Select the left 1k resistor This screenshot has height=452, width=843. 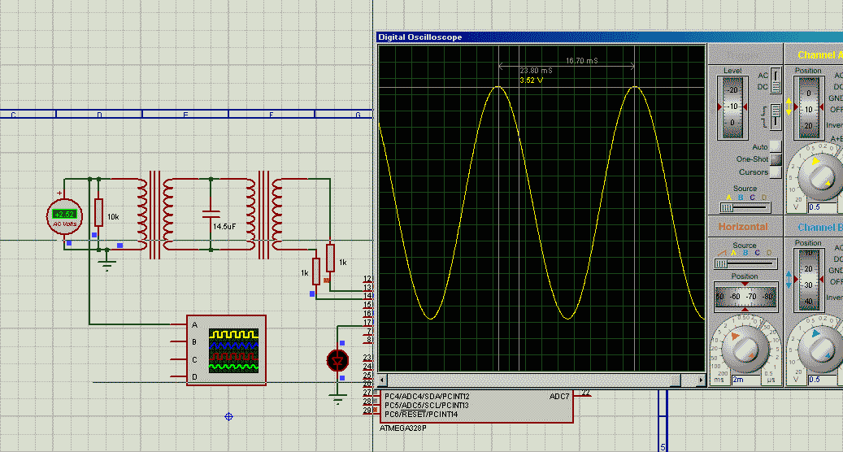(x=316, y=272)
